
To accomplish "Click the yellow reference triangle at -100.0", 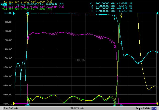I will 14,104.
